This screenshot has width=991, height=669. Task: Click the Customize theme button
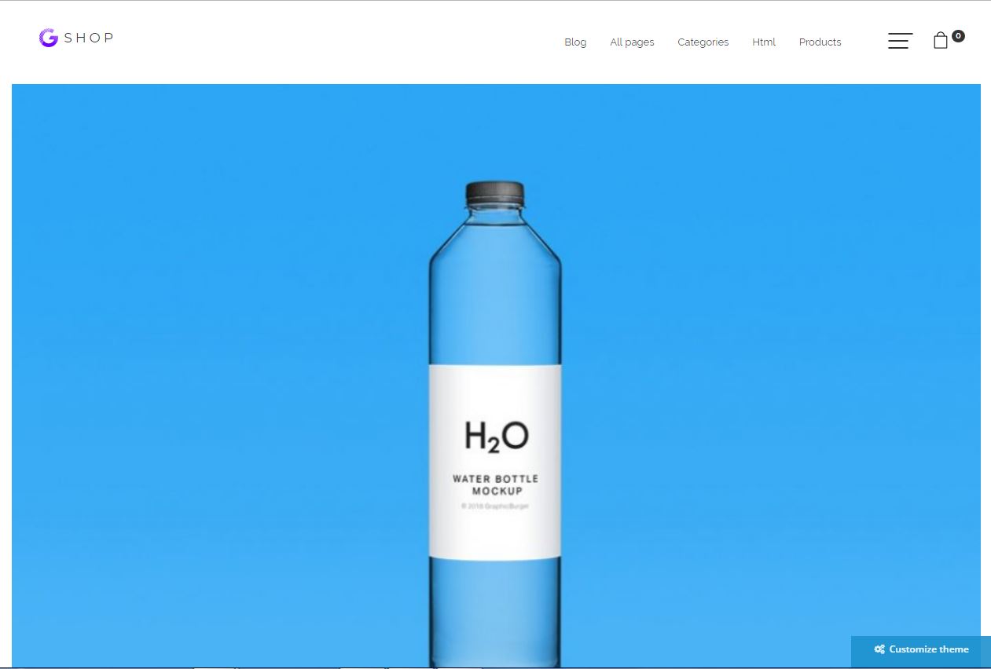click(920, 649)
